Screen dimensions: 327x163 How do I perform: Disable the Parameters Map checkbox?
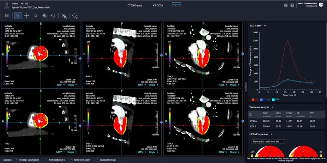tap(97, 160)
